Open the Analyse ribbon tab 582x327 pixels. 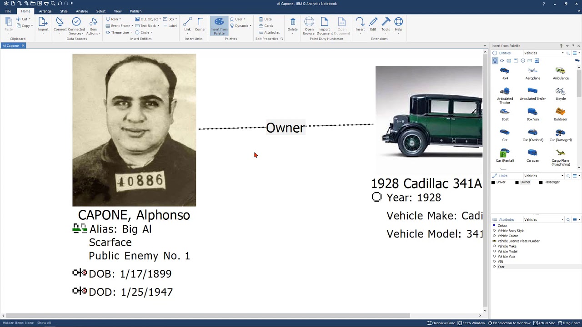[82, 11]
